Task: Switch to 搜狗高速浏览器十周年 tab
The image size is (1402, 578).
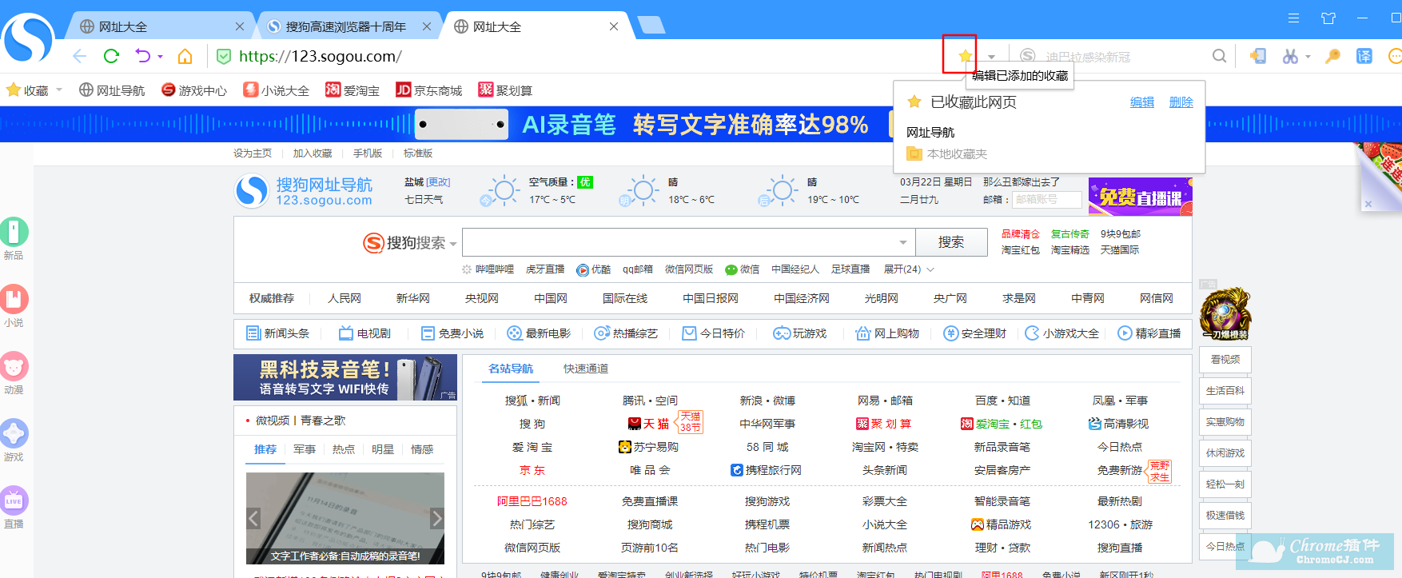Action: 346,26
